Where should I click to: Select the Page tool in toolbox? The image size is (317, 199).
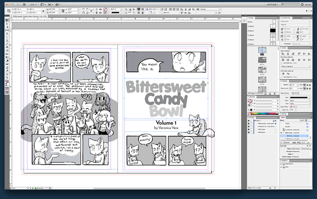[7, 27]
